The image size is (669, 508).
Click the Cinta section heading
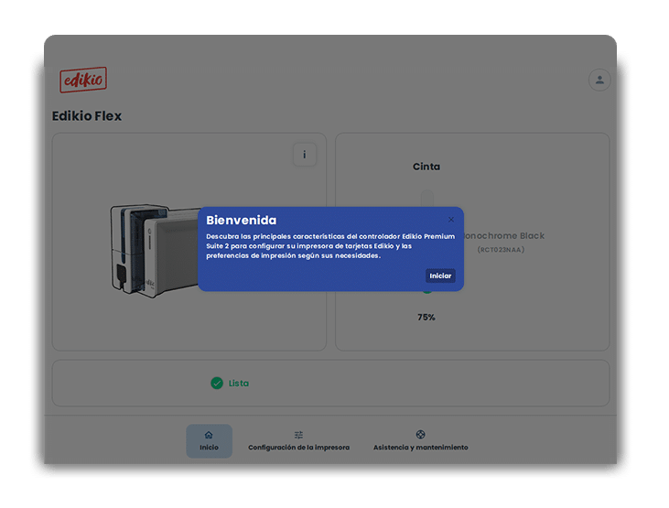pyautogui.click(x=426, y=167)
